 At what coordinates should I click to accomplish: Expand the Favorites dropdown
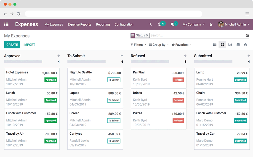pos(182,45)
